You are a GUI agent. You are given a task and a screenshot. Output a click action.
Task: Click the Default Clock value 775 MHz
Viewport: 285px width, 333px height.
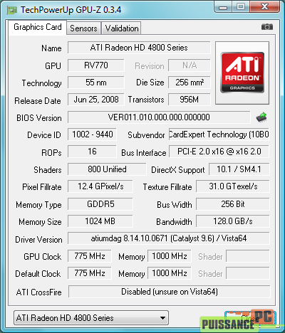(x=90, y=273)
